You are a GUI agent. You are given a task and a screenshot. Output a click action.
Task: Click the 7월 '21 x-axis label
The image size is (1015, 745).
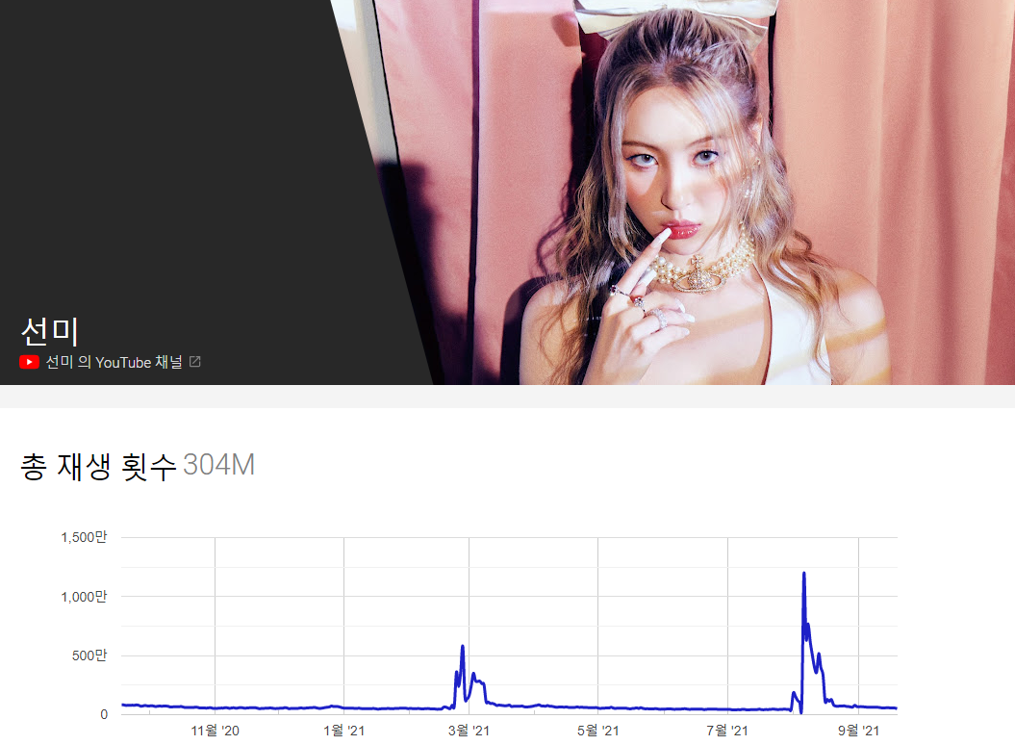click(x=727, y=732)
